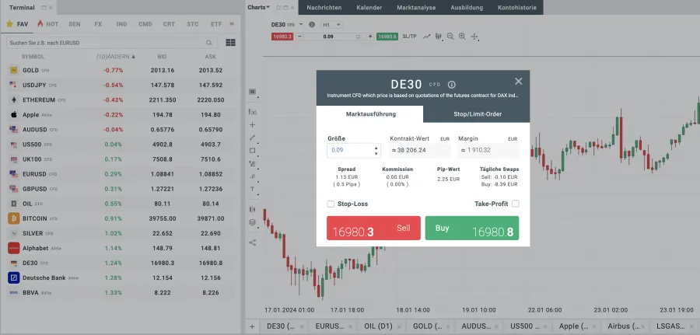The height and width of the screenshot is (335, 700).
Task: Open the Charts panel dropdown menu
Action: (258, 7)
